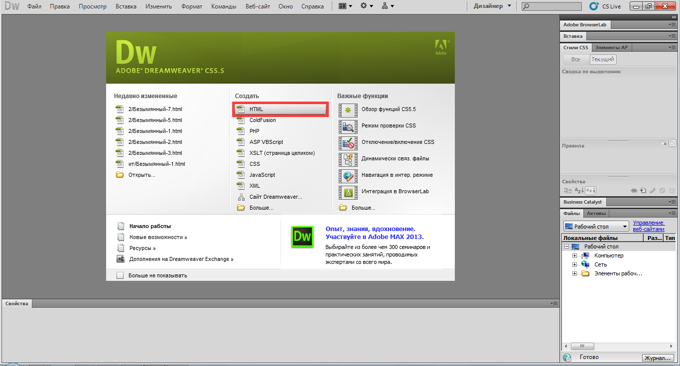
Task: Open Новые возможности » link
Action: 158,237
